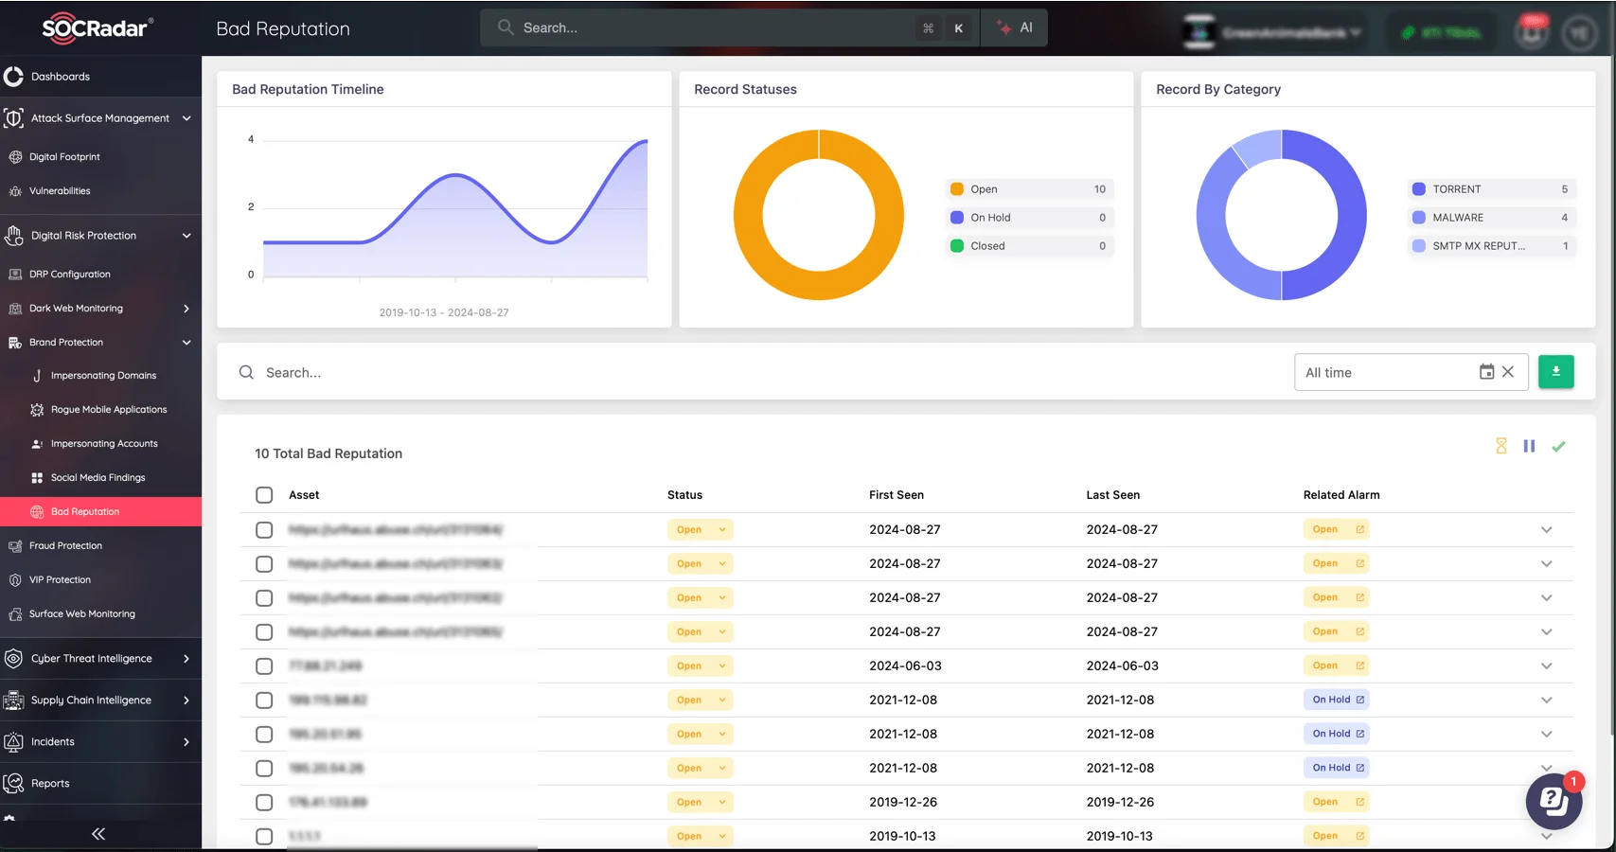The image size is (1616, 852).
Task: Go to Vulnerabilities page
Action: pos(60,191)
